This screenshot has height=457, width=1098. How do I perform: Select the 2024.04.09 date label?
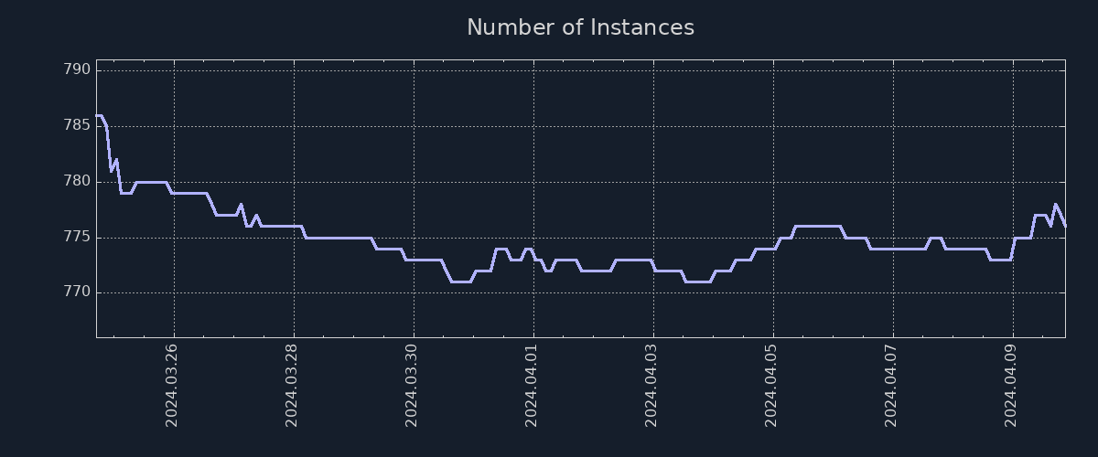(x=1011, y=385)
